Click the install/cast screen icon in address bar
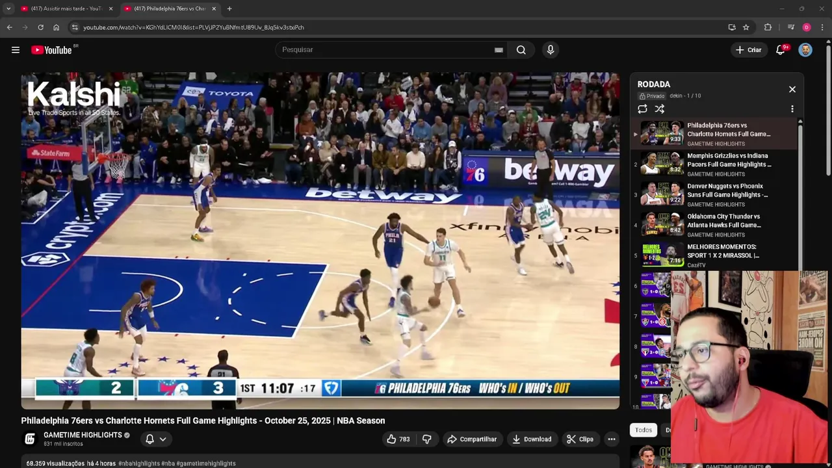Image resolution: width=832 pixels, height=468 pixels. click(732, 27)
